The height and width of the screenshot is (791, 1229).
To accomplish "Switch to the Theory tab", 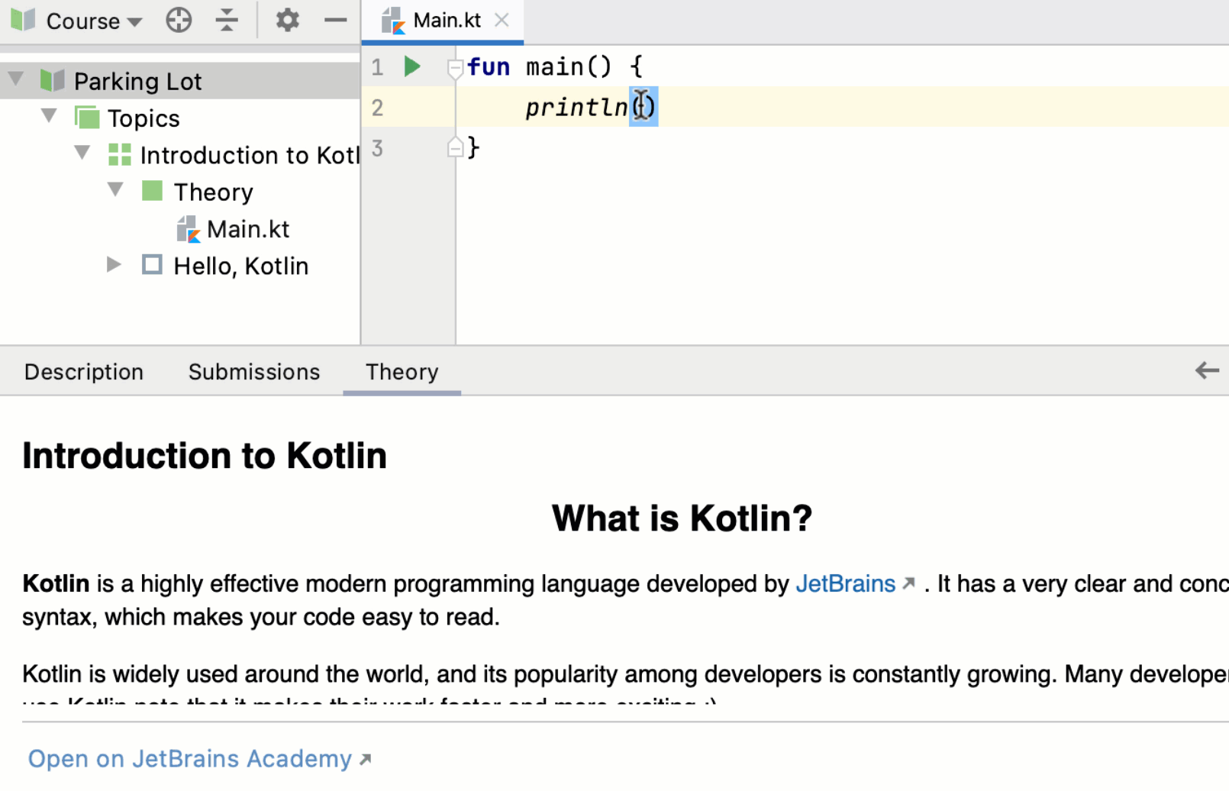I will tap(402, 372).
